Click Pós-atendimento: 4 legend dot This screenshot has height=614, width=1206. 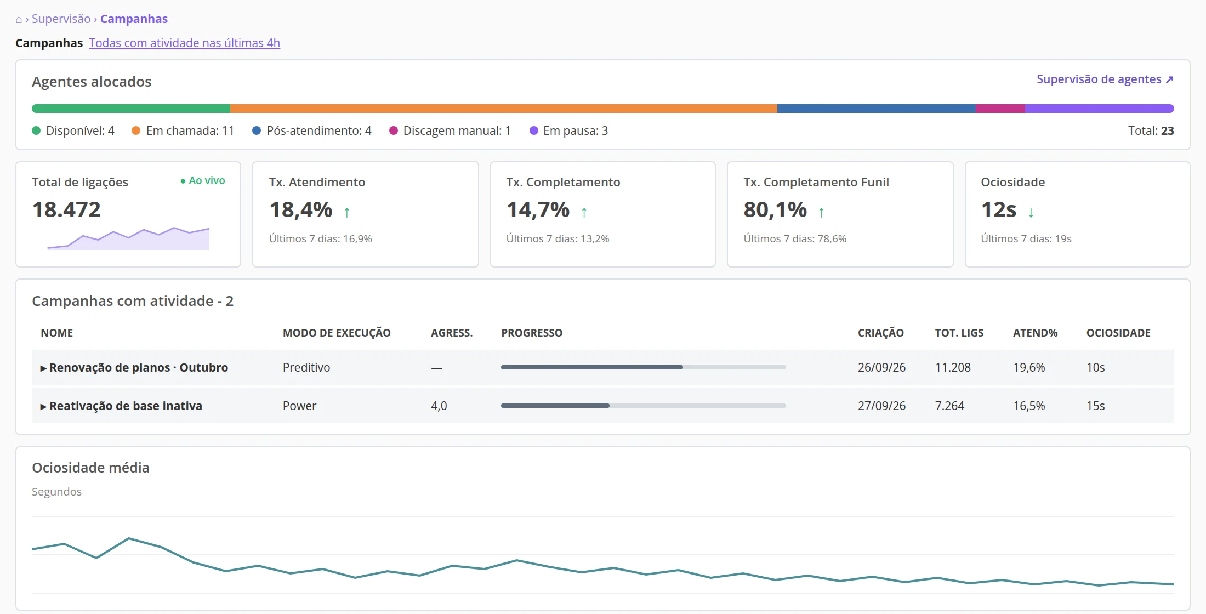[257, 130]
